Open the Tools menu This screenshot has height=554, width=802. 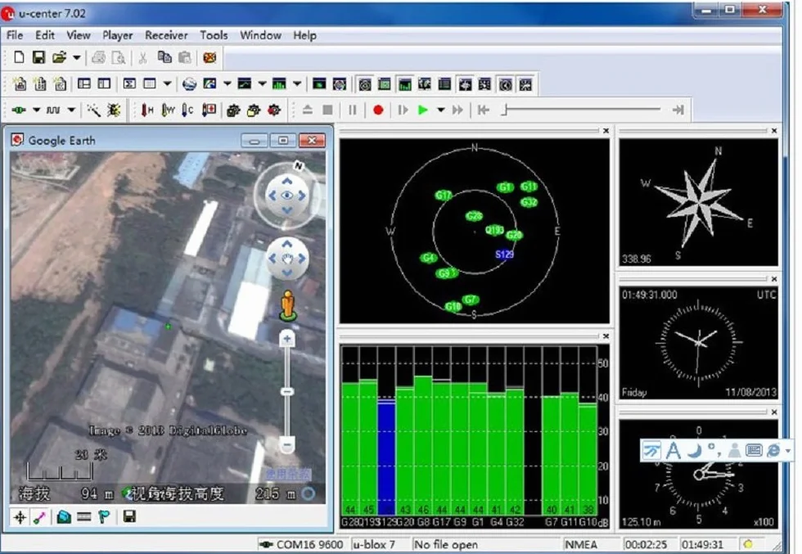coord(214,35)
